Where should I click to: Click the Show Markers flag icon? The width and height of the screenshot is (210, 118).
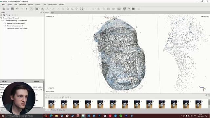click(x=129, y=9)
